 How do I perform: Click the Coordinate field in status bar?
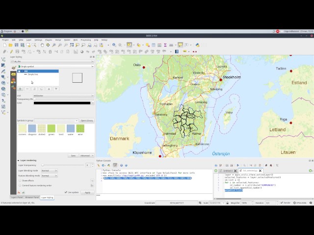click(x=177, y=203)
